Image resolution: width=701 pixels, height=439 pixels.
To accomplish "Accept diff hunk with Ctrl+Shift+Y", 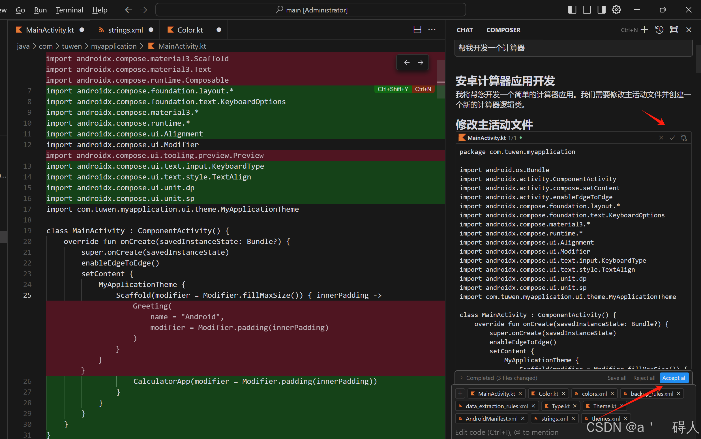I will click(393, 89).
